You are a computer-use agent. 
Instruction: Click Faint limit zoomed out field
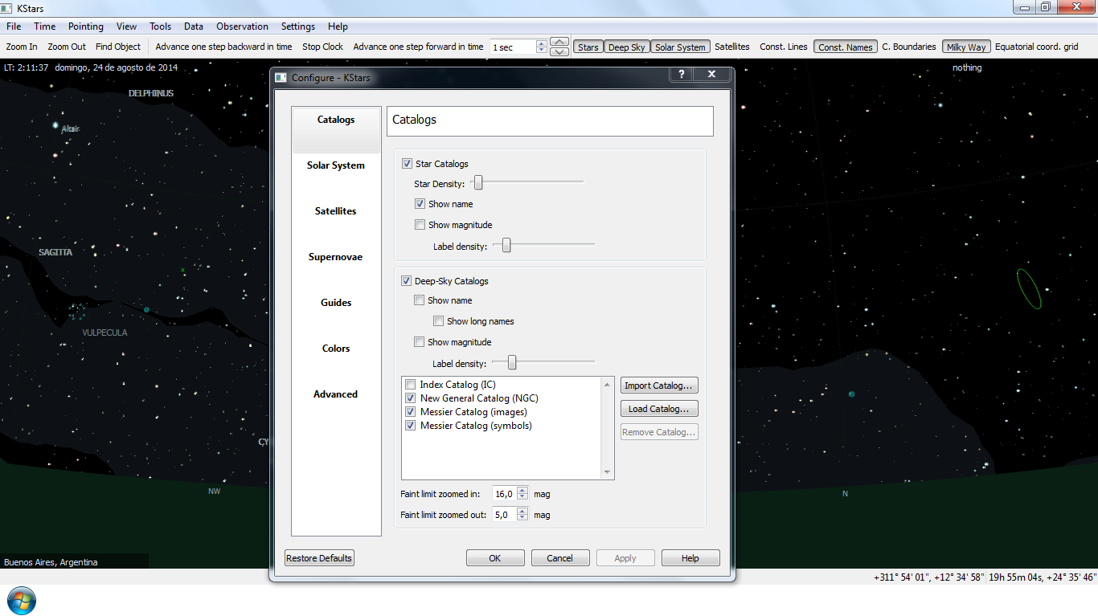[505, 515]
